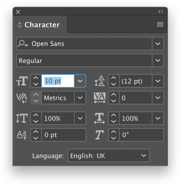The image size is (181, 185).
Task: Collapse panel with double-arrow icon
Action: tap(161, 12)
